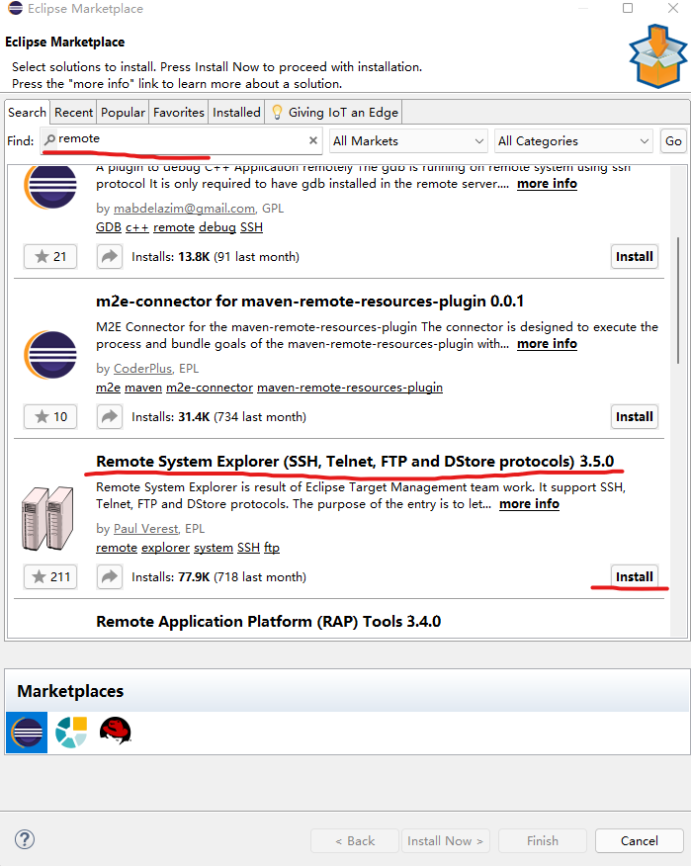Select the Obeo marketplace icon
691x866 pixels.
pos(71,733)
